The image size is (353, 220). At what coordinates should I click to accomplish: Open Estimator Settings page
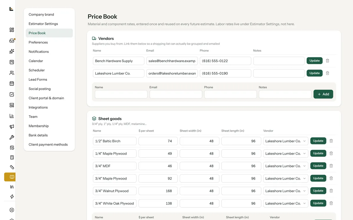[49, 24]
